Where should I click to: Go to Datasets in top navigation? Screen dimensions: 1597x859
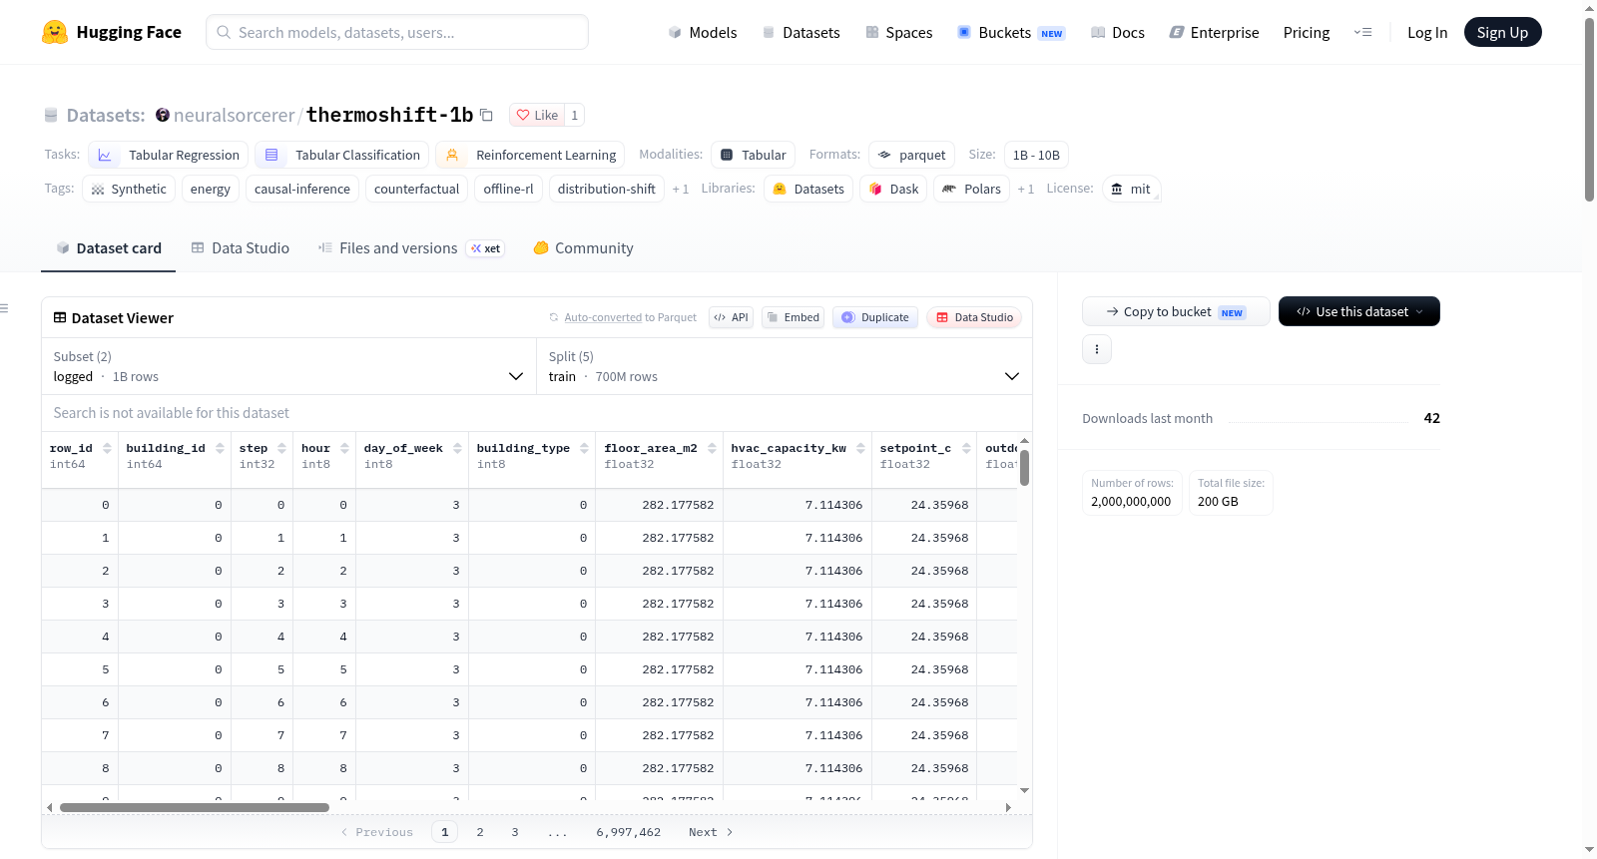(801, 32)
